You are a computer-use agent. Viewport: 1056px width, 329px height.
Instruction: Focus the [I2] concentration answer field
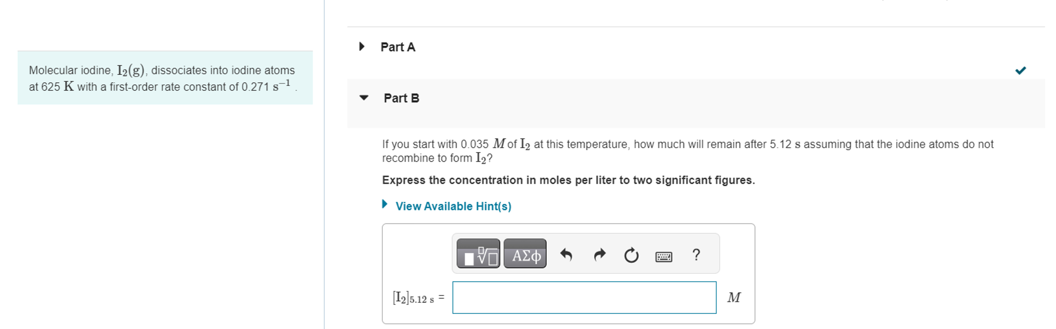pos(584,297)
